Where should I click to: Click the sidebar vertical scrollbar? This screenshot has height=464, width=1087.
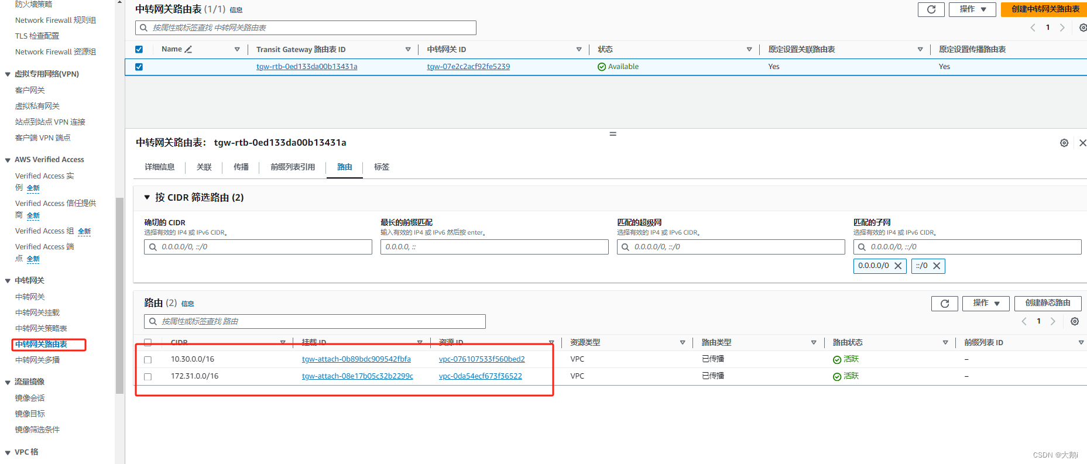coord(119,295)
